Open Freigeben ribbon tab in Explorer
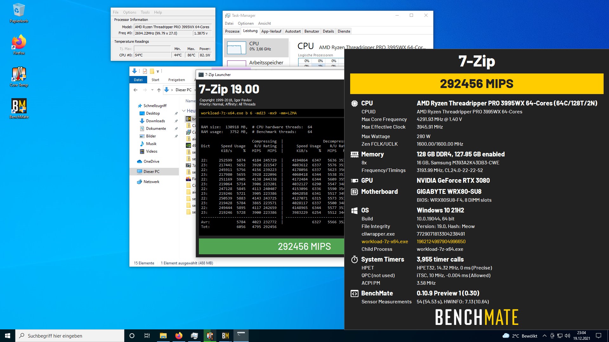The height and width of the screenshot is (342, 609). [x=176, y=80]
